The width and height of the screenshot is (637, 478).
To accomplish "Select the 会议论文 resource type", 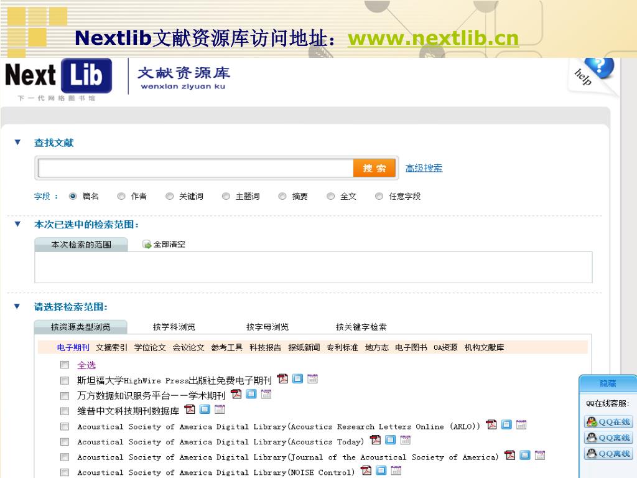I will coord(188,347).
